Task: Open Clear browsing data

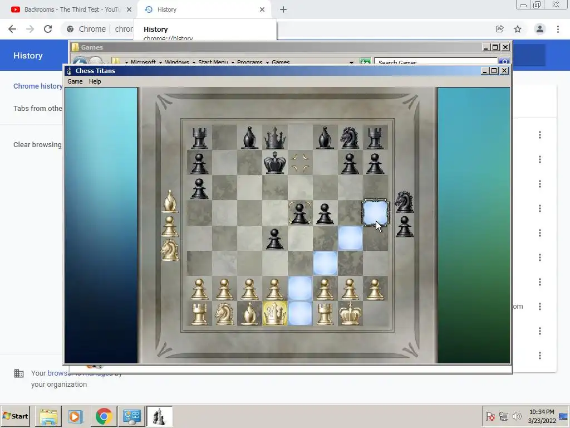Action: [x=37, y=145]
